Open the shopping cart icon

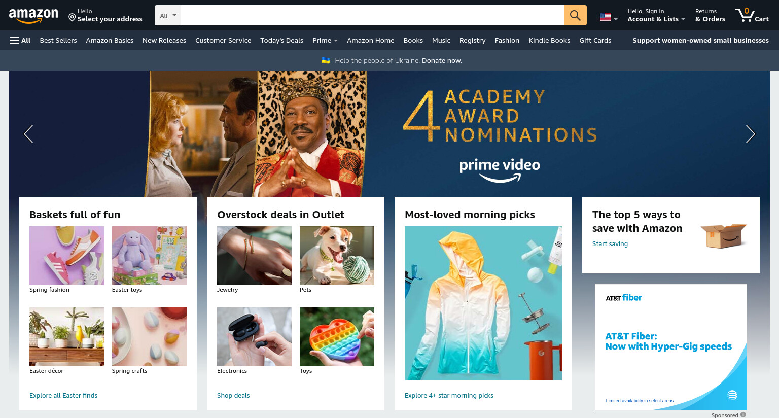click(x=752, y=15)
